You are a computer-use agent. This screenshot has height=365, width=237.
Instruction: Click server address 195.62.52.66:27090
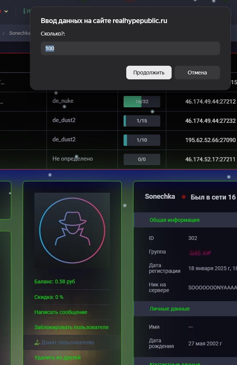click(x=210, y=140)
